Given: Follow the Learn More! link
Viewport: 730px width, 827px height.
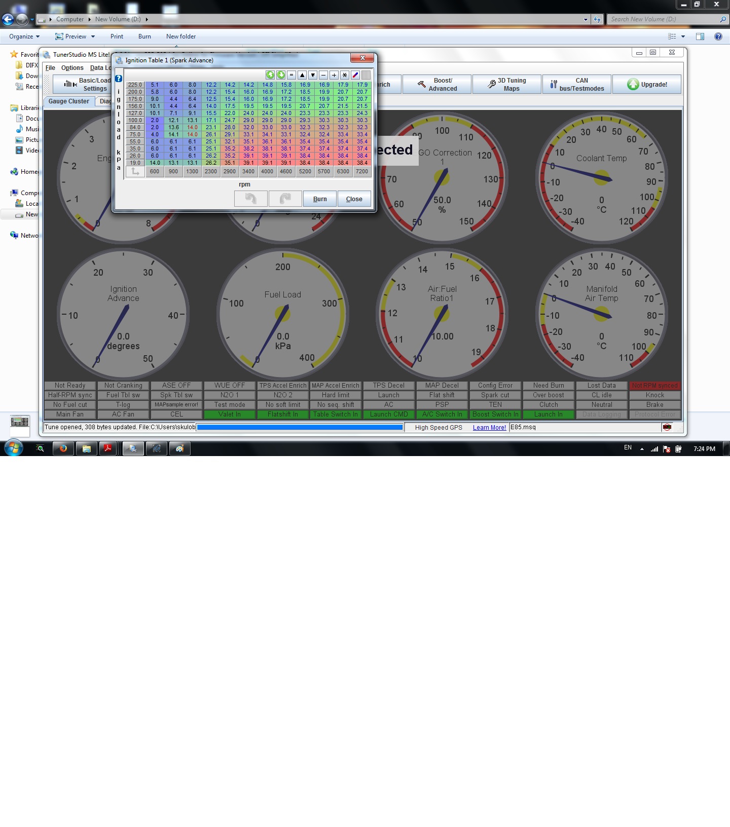Looking at the screenshot, I should click(489, 428).
